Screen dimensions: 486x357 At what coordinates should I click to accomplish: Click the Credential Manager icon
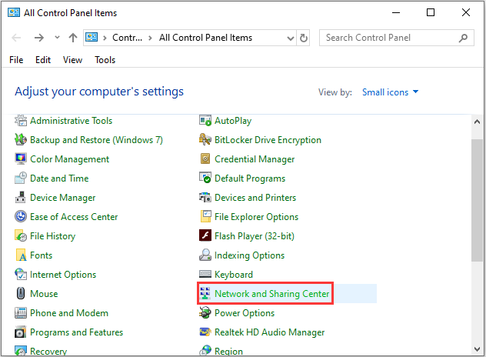[205, 159]
